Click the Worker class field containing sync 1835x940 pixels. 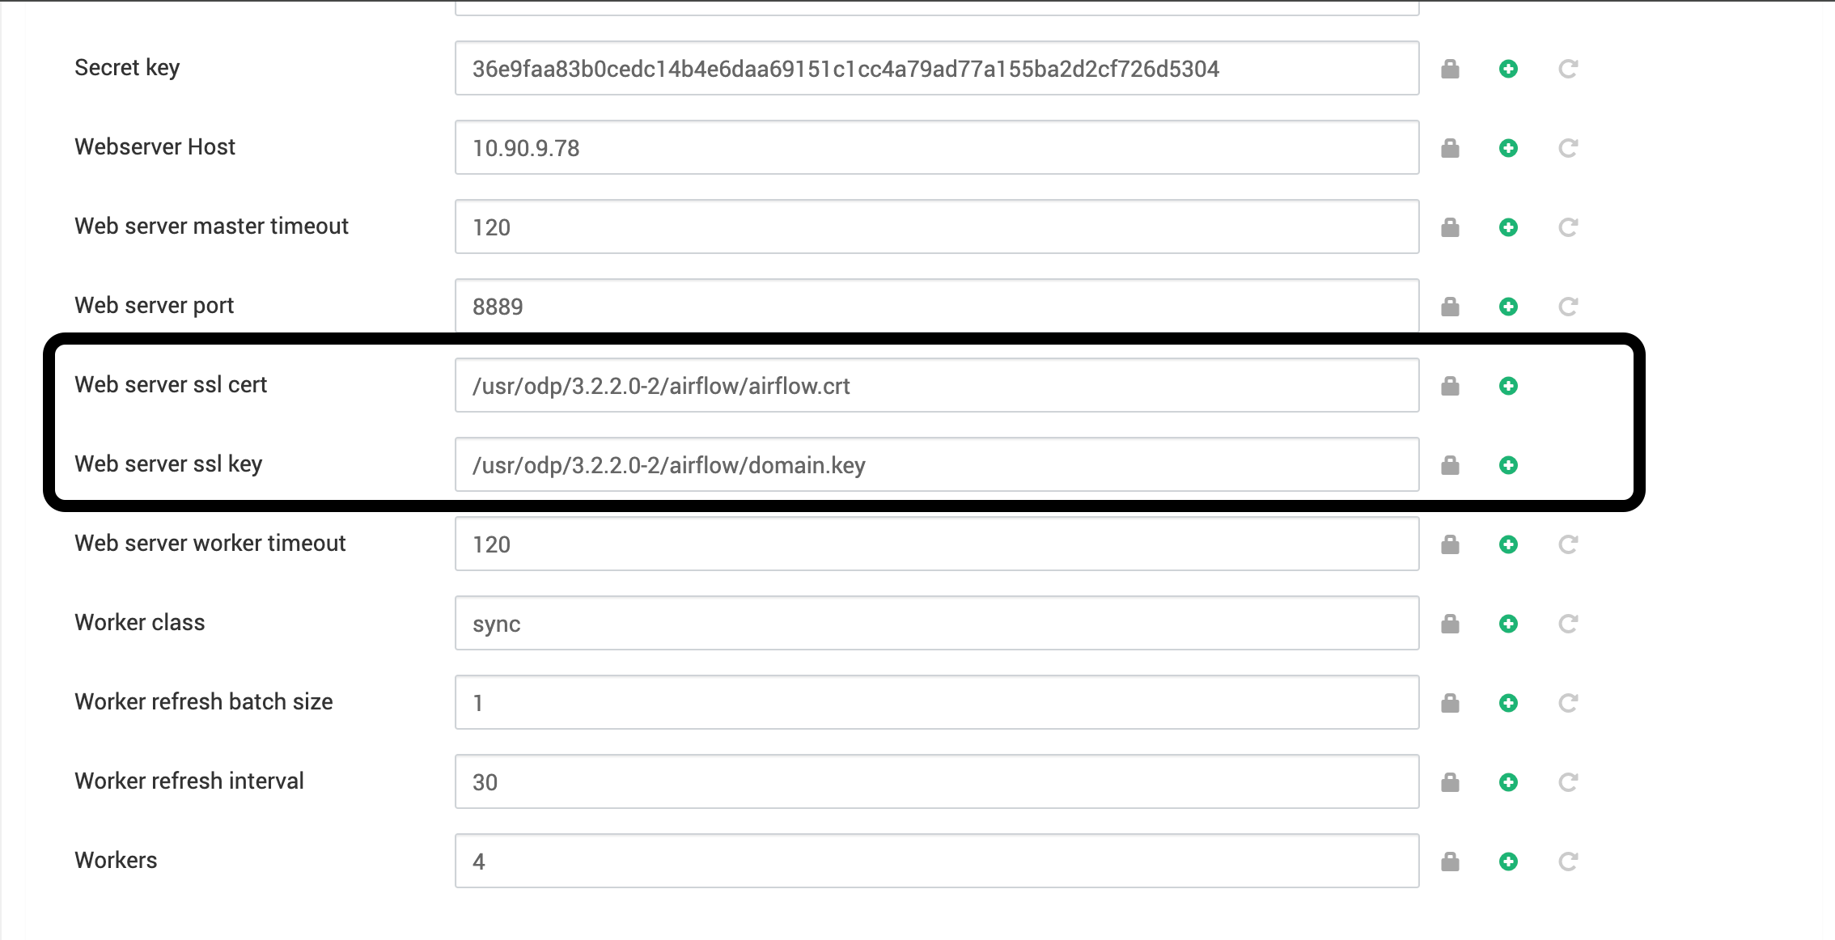click(x=937, y=623)
